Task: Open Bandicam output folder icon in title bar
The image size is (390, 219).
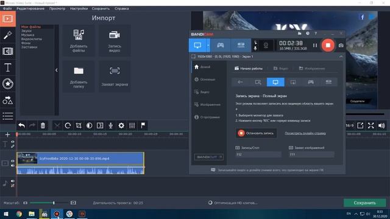Action: click(299, 33)
